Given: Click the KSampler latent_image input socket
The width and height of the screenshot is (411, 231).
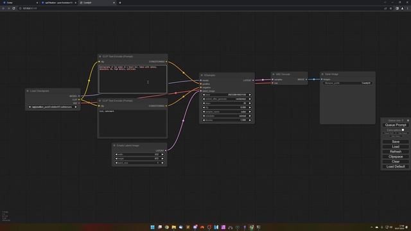Looking at the screenshot, I should click(201, 91).
